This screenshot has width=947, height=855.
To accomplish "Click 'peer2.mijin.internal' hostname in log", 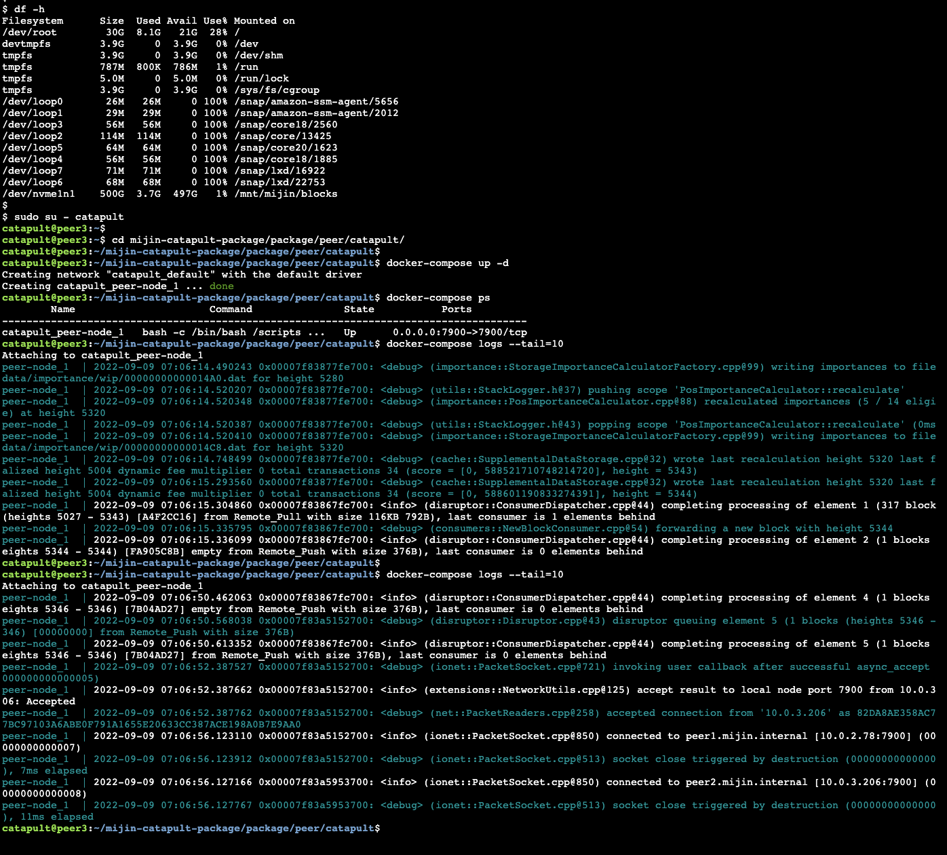I will point(747,782).
